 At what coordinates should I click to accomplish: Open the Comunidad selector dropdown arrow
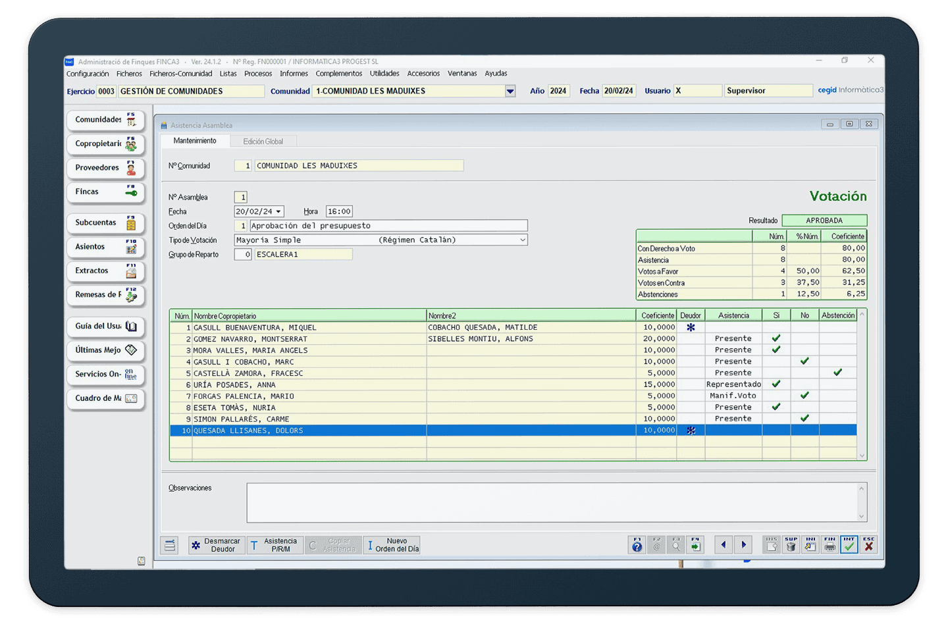510,91
